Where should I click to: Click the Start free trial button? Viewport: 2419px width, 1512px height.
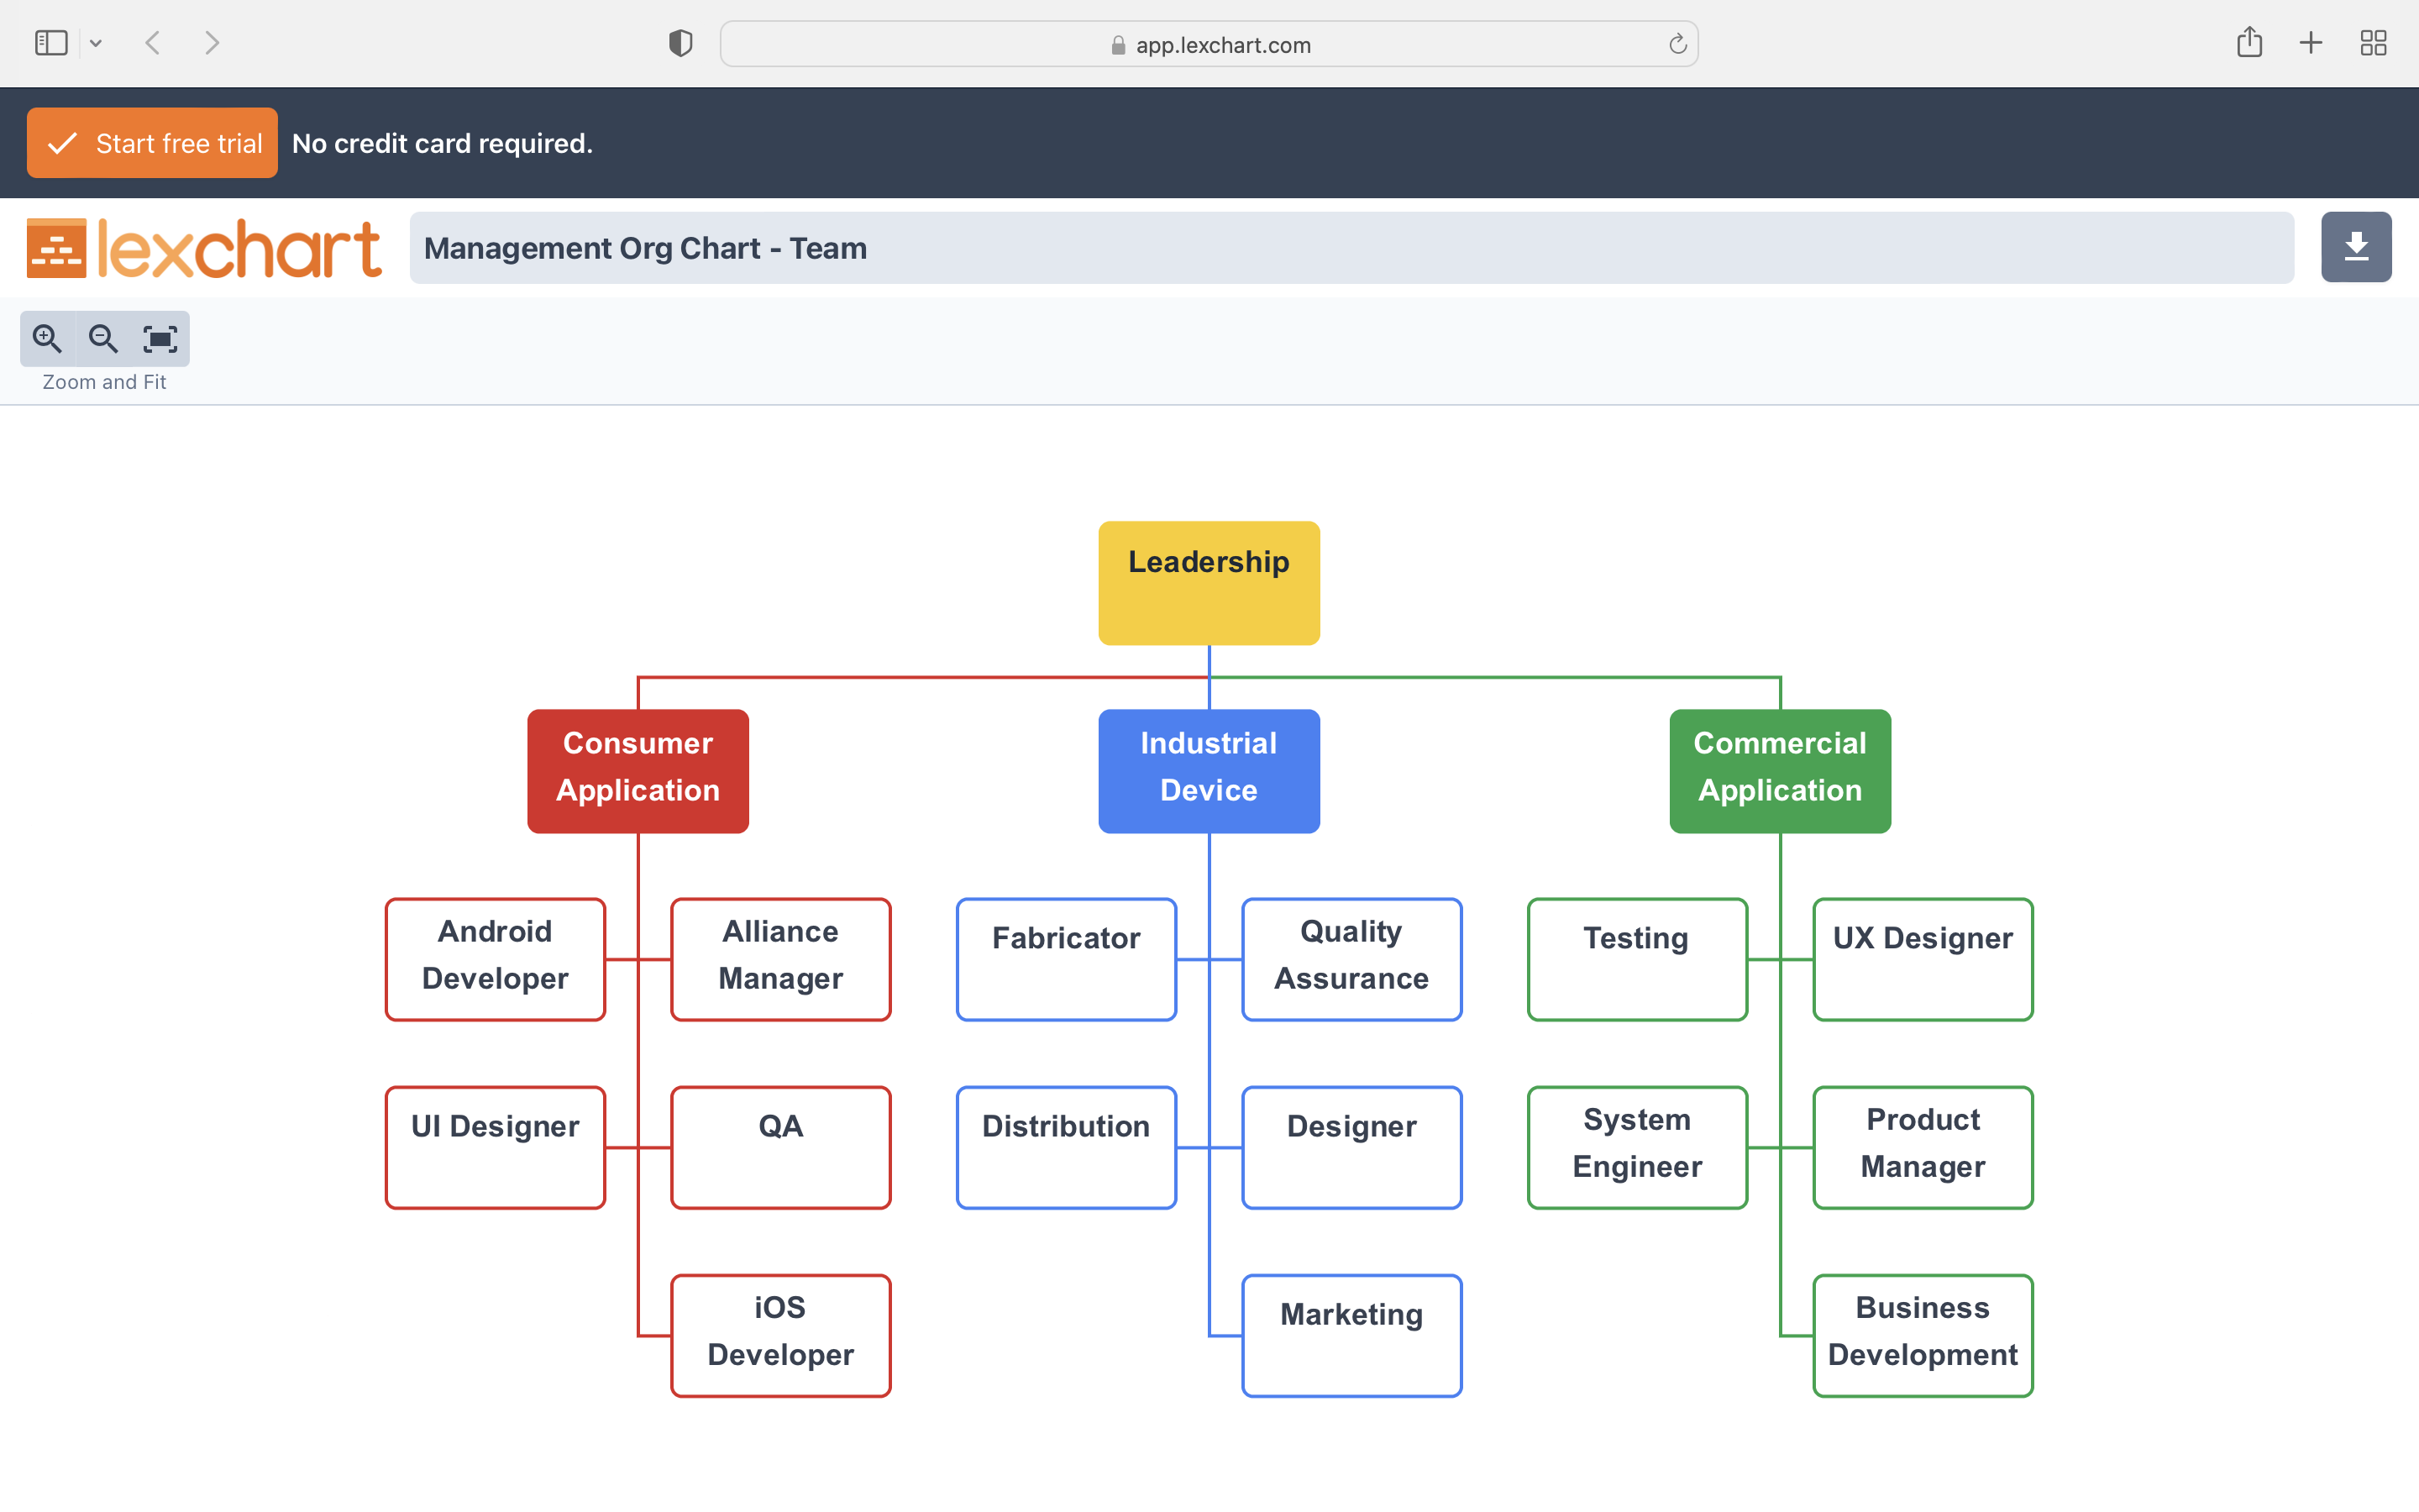(x=152, y=142)
